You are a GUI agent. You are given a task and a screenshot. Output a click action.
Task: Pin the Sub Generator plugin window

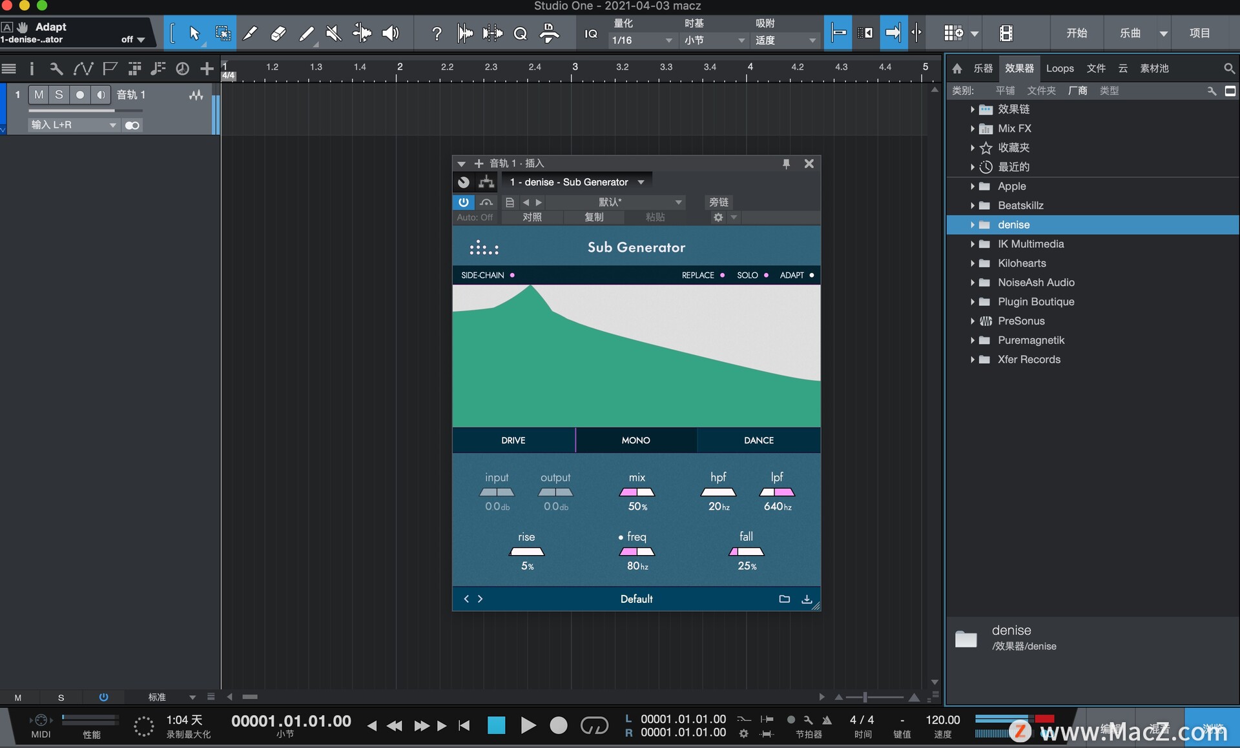coord(786,164)
